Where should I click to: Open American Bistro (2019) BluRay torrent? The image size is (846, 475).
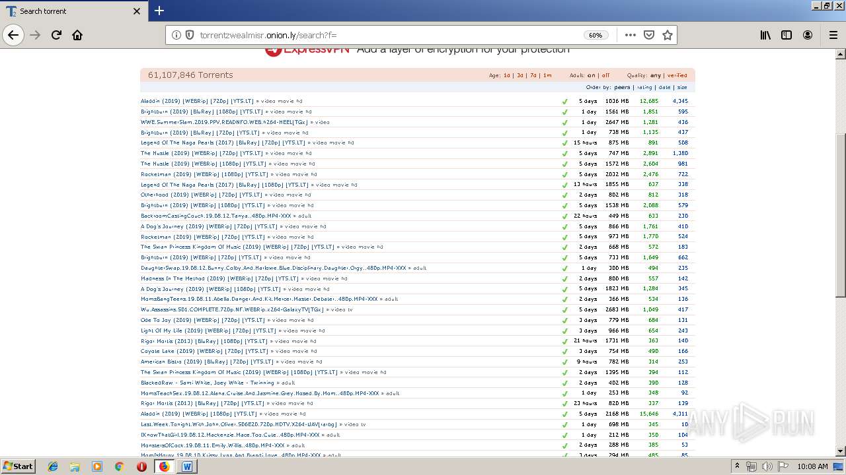point(207,362)
